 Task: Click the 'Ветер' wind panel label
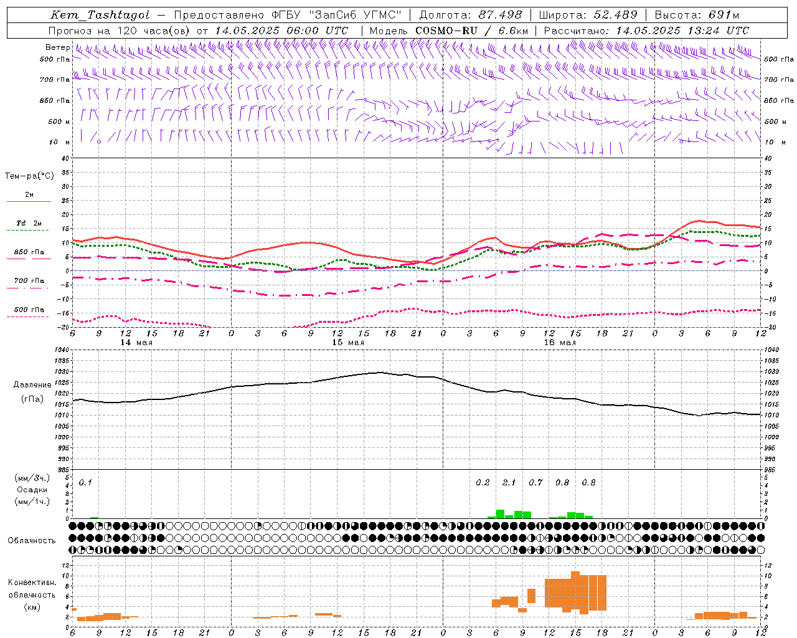58,47
